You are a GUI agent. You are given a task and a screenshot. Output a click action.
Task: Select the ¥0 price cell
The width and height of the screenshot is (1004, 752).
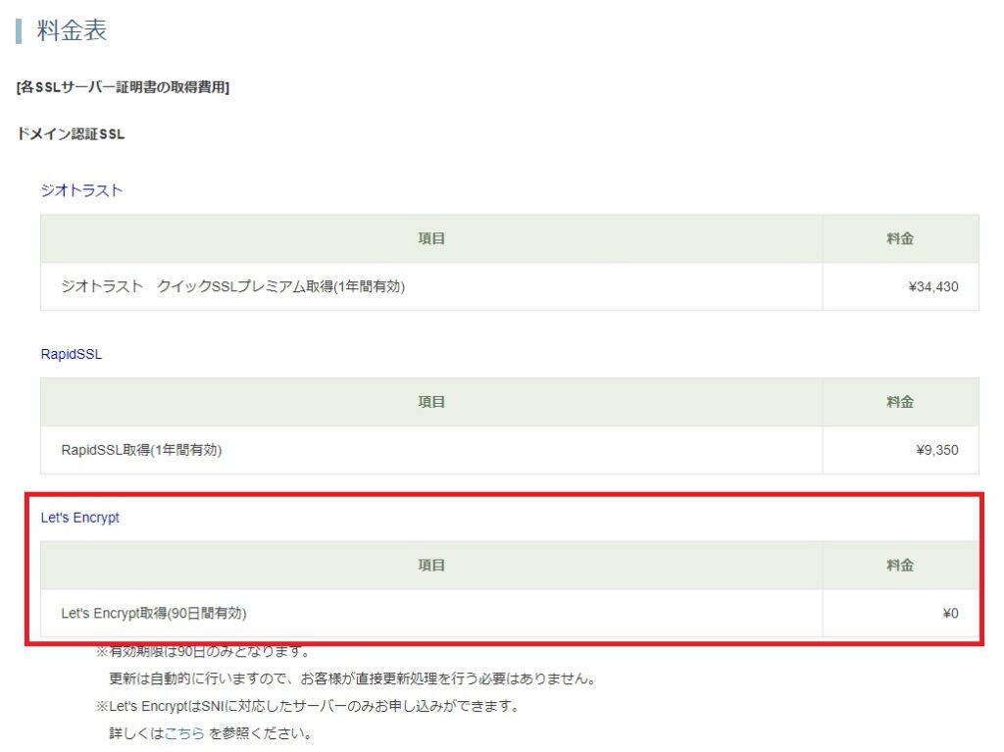tap(900, 614)
